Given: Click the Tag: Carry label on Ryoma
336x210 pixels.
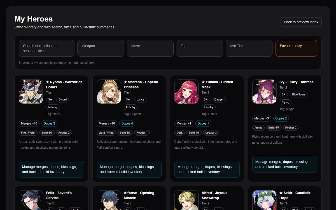Looking at the screenshot, I should click(x=53, y=114).
